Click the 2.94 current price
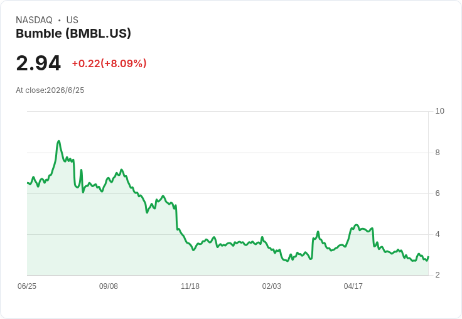This screenshot has width=462, height=319. tap(38, 63)
